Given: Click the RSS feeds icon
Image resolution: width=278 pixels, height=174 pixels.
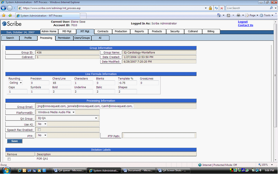Looking at the screenshot, I should click(x=229, y=15).
